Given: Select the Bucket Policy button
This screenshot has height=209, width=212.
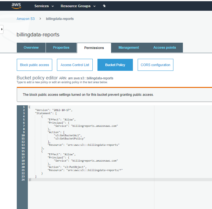Looking at the screenshot, I should point(115,65).
